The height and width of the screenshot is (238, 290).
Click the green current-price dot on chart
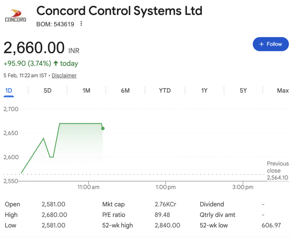[103, 128]
